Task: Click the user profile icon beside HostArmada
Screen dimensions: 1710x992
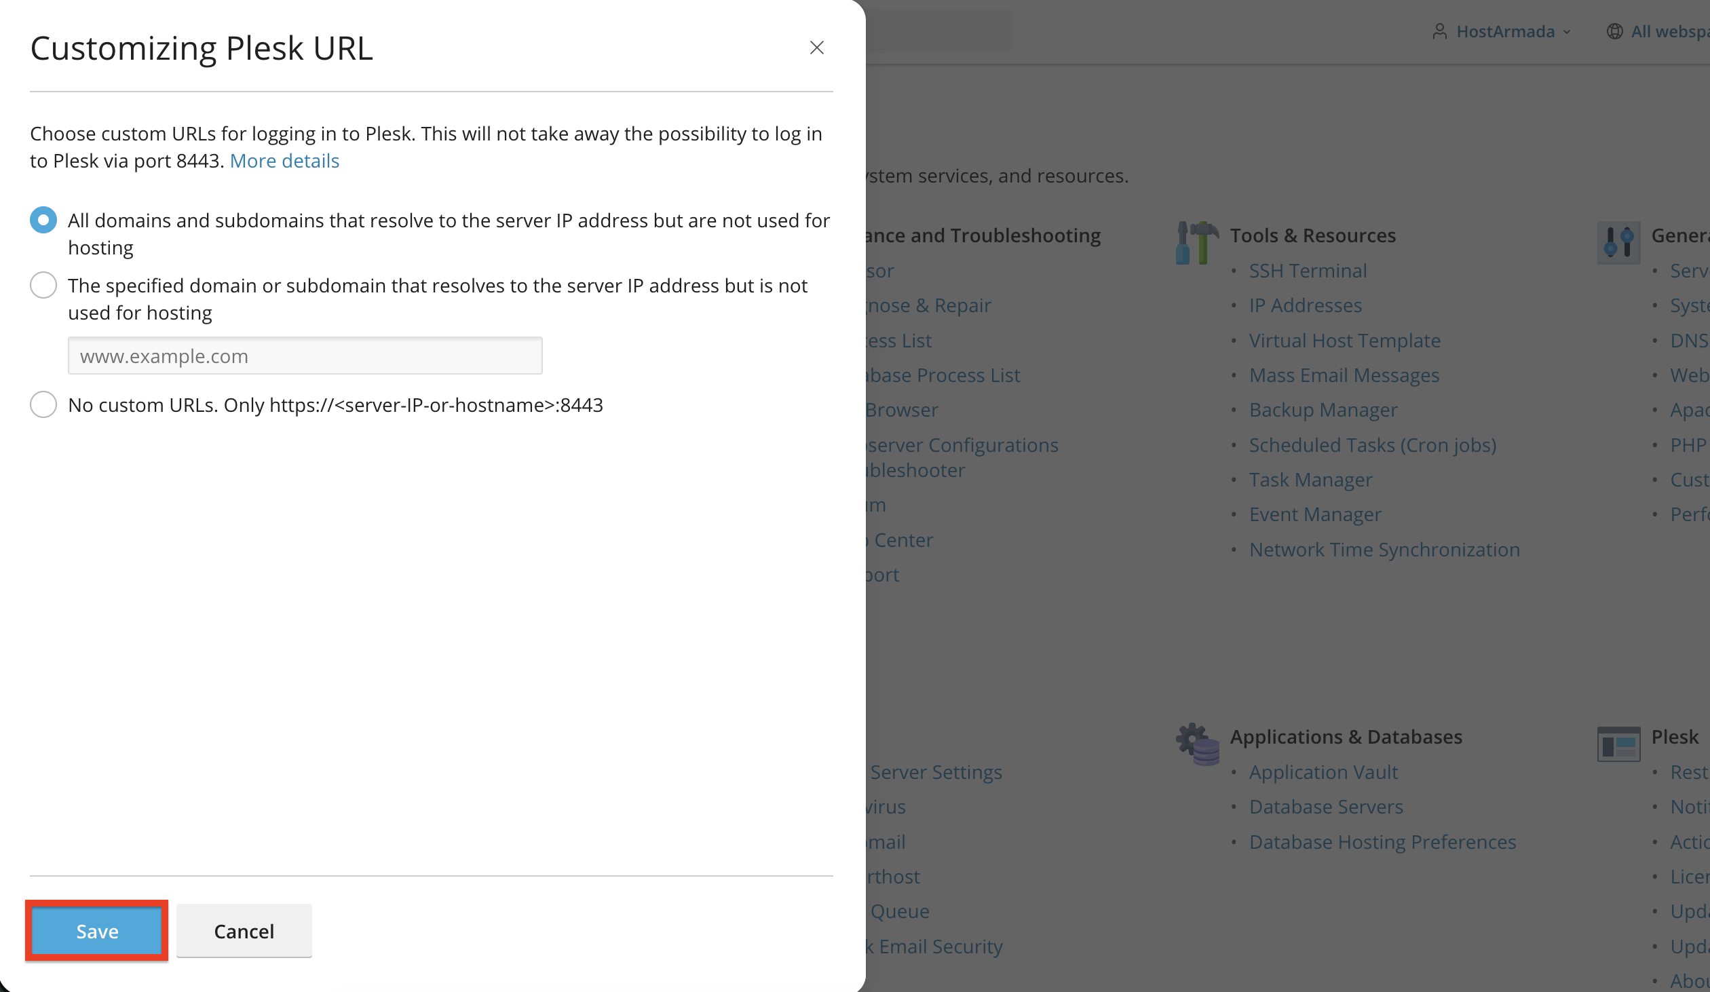Action: click(1439, 31)
